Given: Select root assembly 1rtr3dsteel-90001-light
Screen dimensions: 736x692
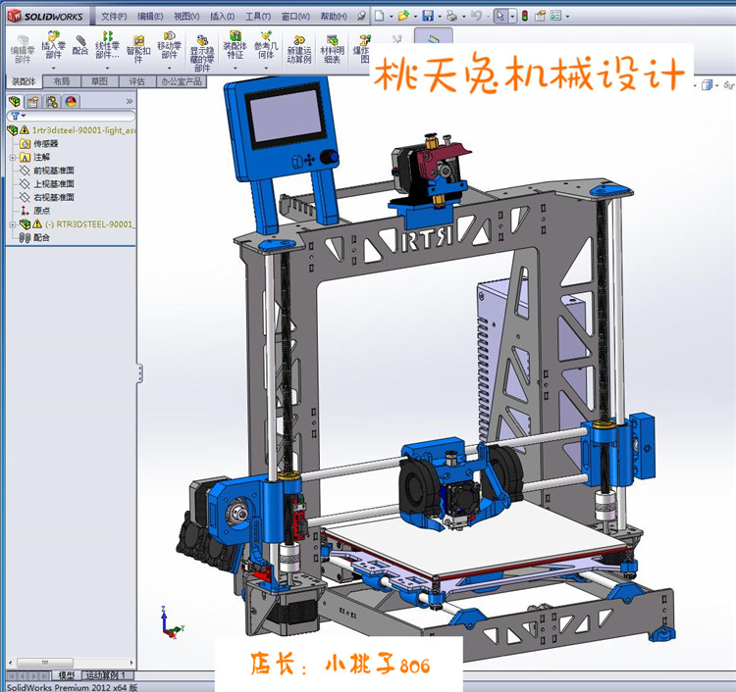Looking at the screenshot, I should [83, 129].
